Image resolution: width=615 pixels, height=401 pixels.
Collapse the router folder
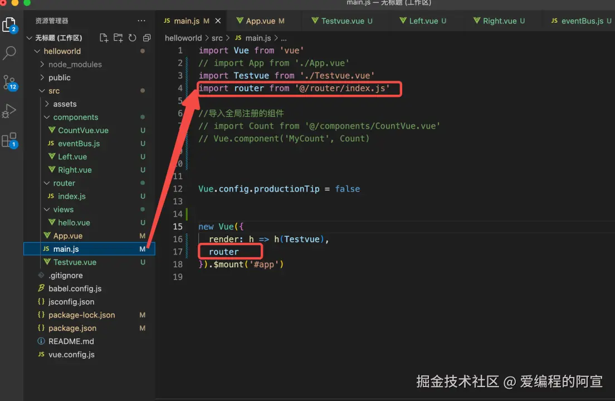[x=47, y=183]
